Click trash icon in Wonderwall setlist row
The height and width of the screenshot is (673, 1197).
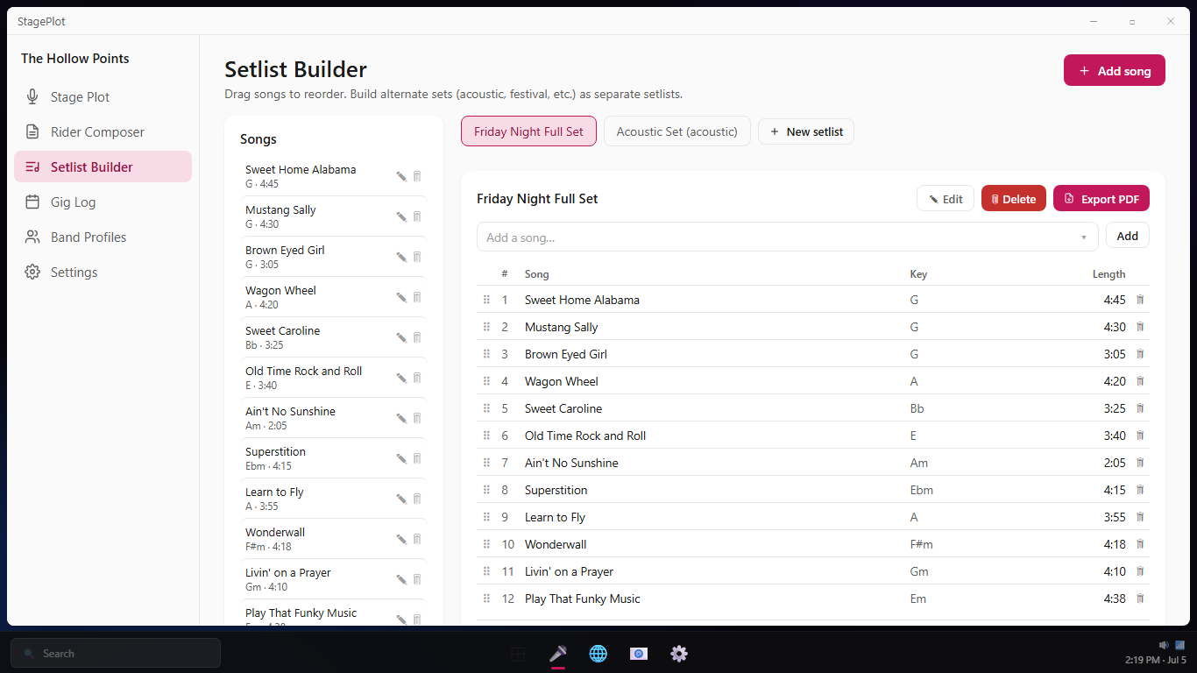click(1140, 544)
